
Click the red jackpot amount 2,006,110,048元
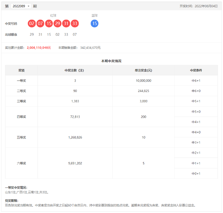point(39,47)
